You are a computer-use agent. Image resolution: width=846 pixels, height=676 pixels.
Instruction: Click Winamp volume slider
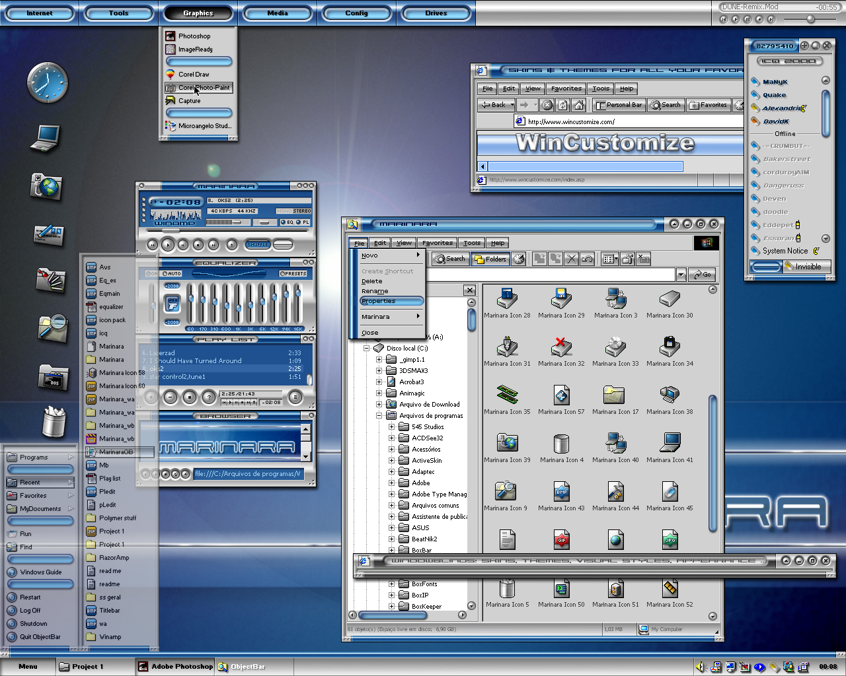pyautogui.click(x=228, y=222)
